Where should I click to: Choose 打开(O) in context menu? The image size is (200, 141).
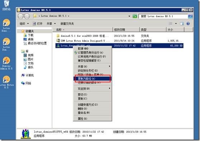point(93,48)
